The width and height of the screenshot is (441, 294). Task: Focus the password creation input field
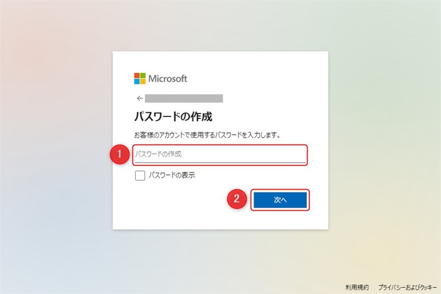coord(220,154)
